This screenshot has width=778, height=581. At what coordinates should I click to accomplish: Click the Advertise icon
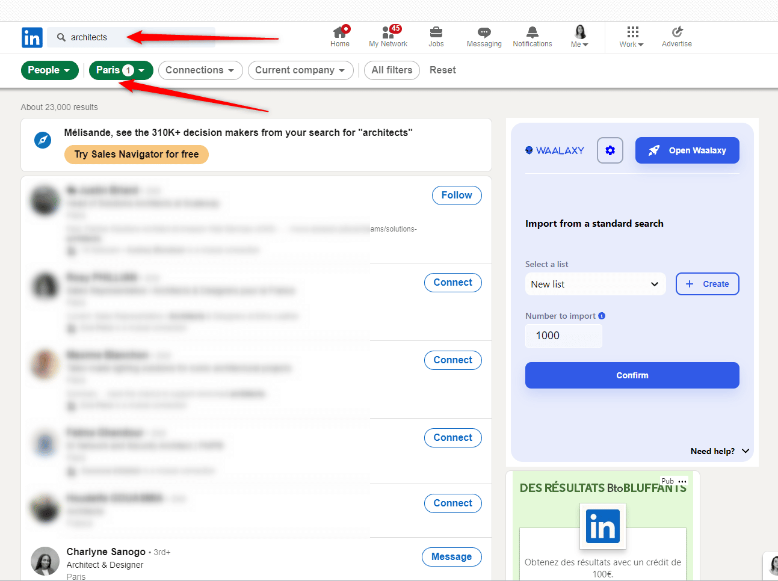click(677, 32)
